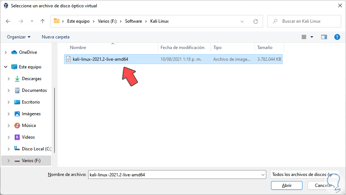Select 'Software' breadcrumb segment
Image resolution: width=346 pixels, height=195 pixels.
[133, 21]
